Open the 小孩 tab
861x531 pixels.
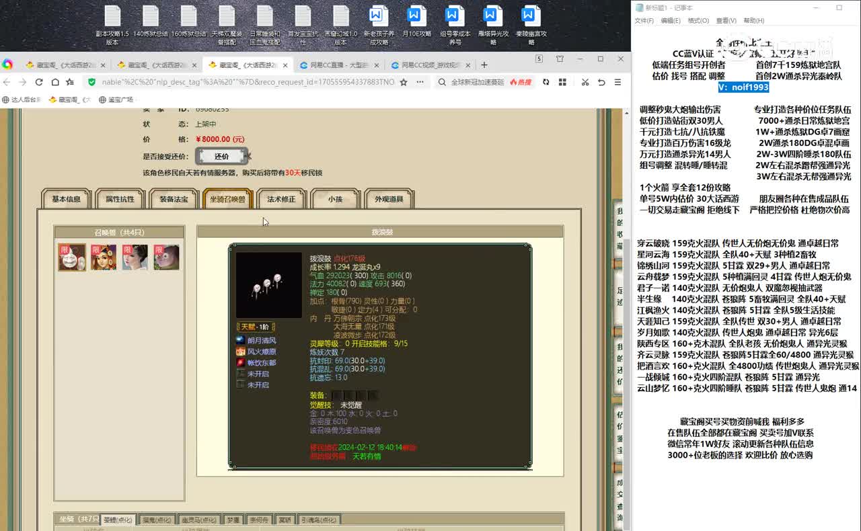click(335, 199)
